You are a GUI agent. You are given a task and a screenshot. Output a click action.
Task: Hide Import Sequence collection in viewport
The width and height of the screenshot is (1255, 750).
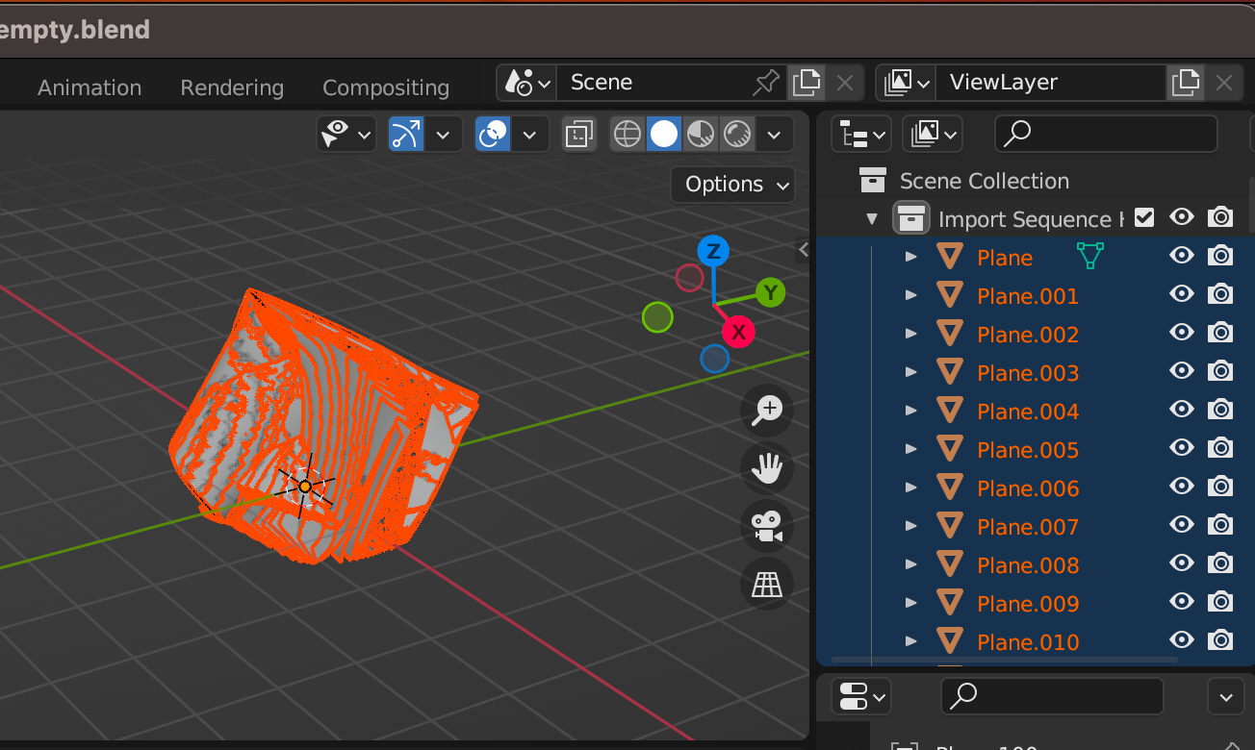[x=1182, y=217]
